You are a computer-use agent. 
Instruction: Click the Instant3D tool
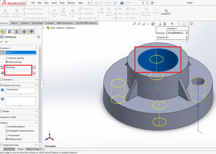click(x=166, y=12)
